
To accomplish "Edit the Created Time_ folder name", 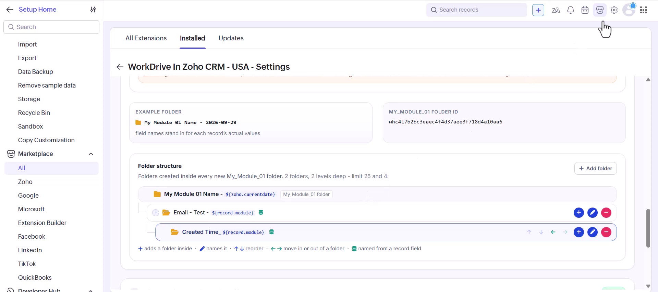I will click(x=593, y=232).
